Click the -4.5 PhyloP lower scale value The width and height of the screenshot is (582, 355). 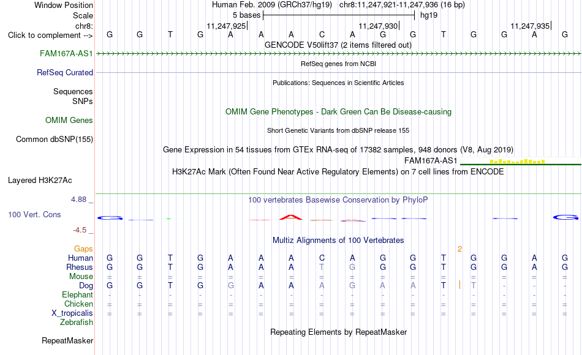point(80,230)
